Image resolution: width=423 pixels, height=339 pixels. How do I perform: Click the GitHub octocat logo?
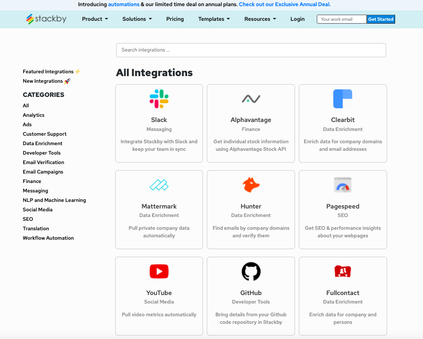click(251, 271)
